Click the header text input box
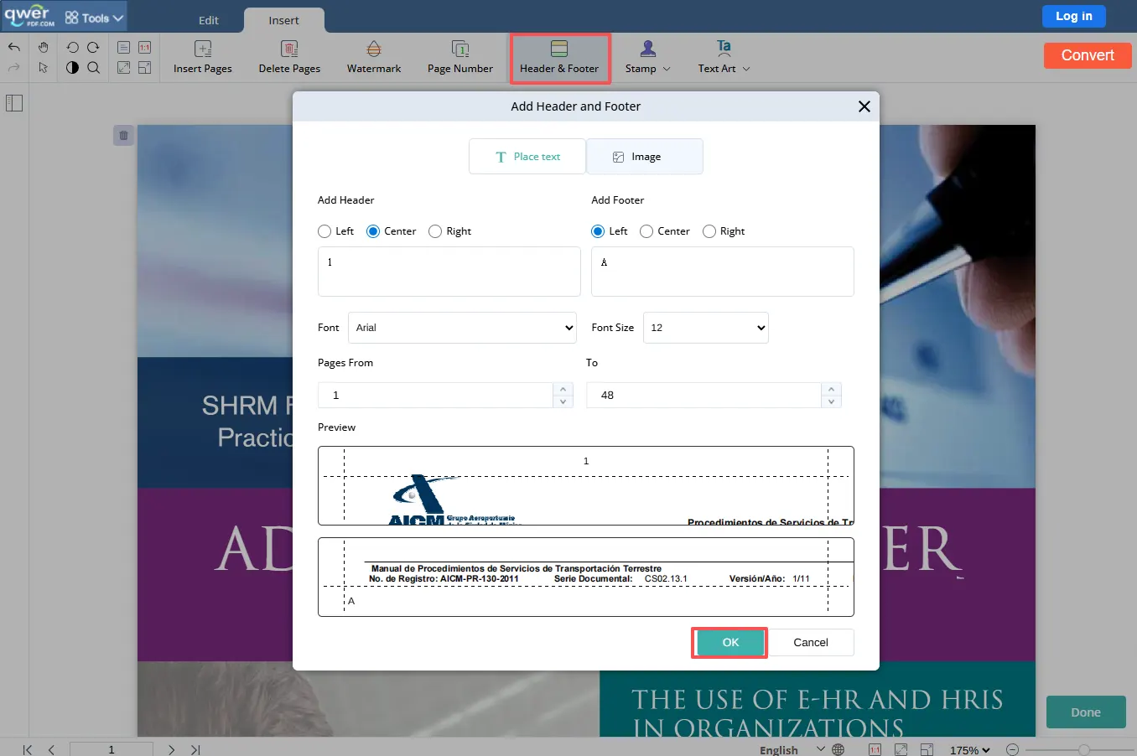This screenshot has width=1137, height=756. coord(449,272)
